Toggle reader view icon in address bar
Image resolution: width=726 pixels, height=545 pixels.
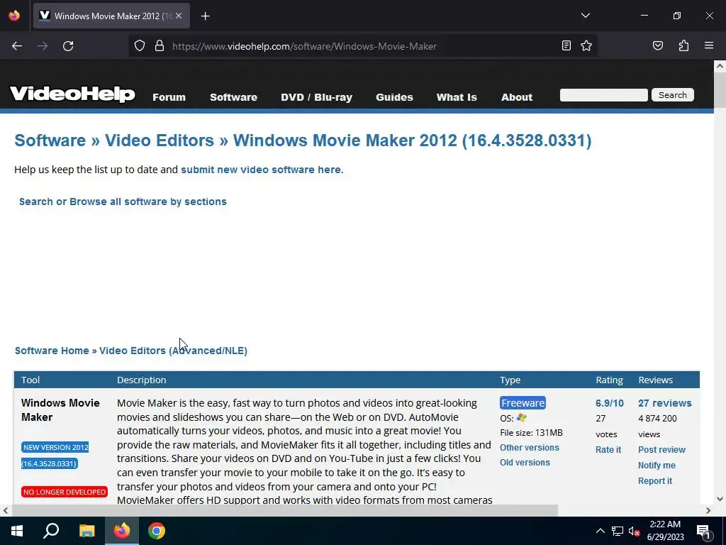pos(566,45)
